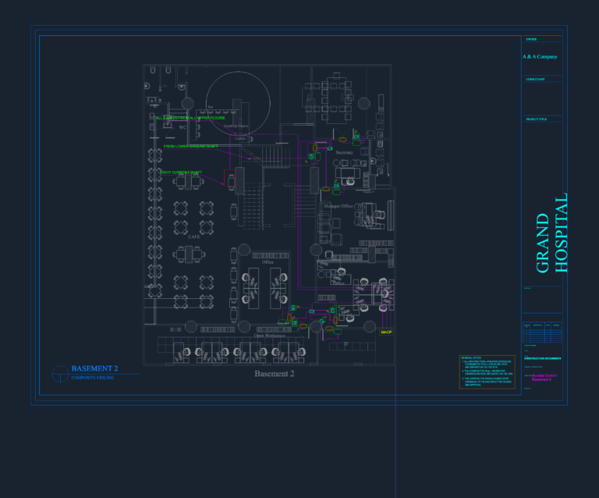Click the red light current shaft rectangle
Screen dimensions: 599x498
tap(229, 179)
